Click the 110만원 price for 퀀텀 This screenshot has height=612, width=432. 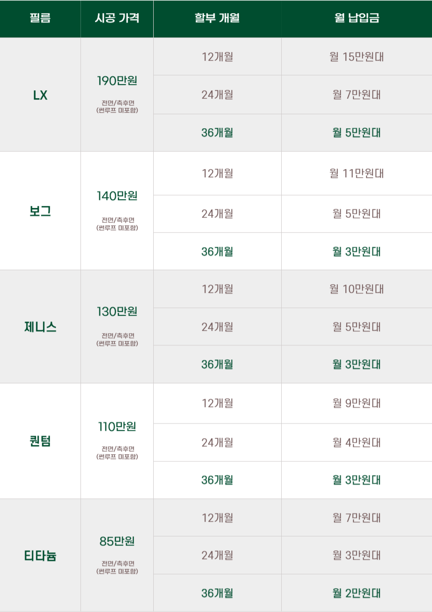click(117, 426)
